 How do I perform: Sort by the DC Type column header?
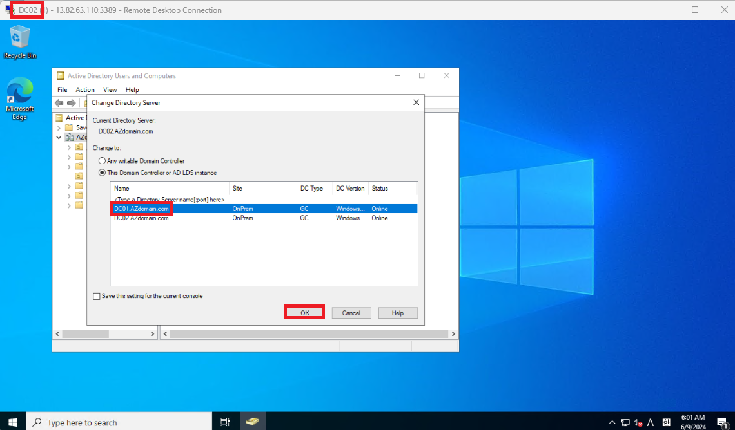(x=315, y=188)
